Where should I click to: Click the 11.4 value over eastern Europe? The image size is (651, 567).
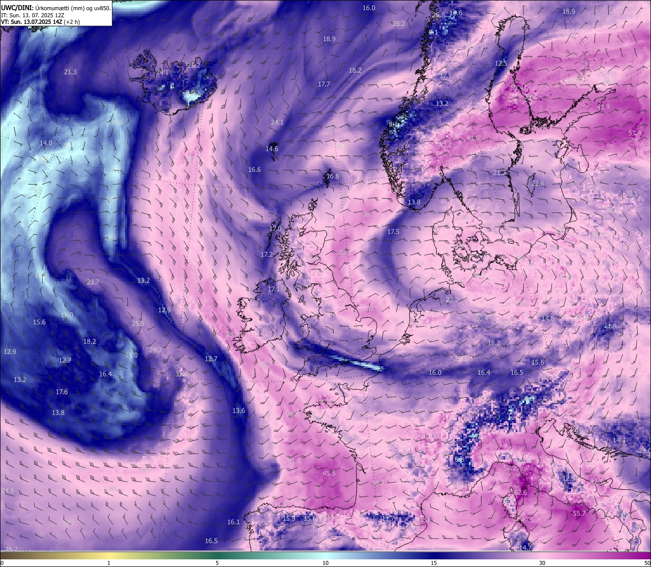coord(610,326)
